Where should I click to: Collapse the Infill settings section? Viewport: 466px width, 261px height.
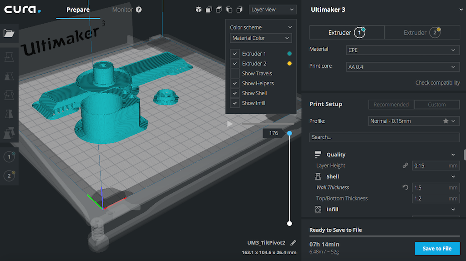(453, 209)
